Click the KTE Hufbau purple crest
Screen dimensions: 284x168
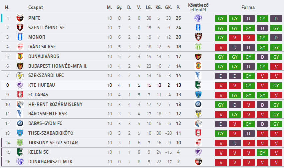pos(20,85)
